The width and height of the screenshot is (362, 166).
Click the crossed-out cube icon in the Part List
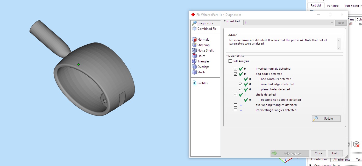[x=351, y=24]
